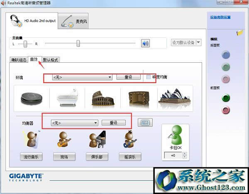Click the pink front panel jack
This screenshot has width=249, height=194.
(x=226, y=110)
